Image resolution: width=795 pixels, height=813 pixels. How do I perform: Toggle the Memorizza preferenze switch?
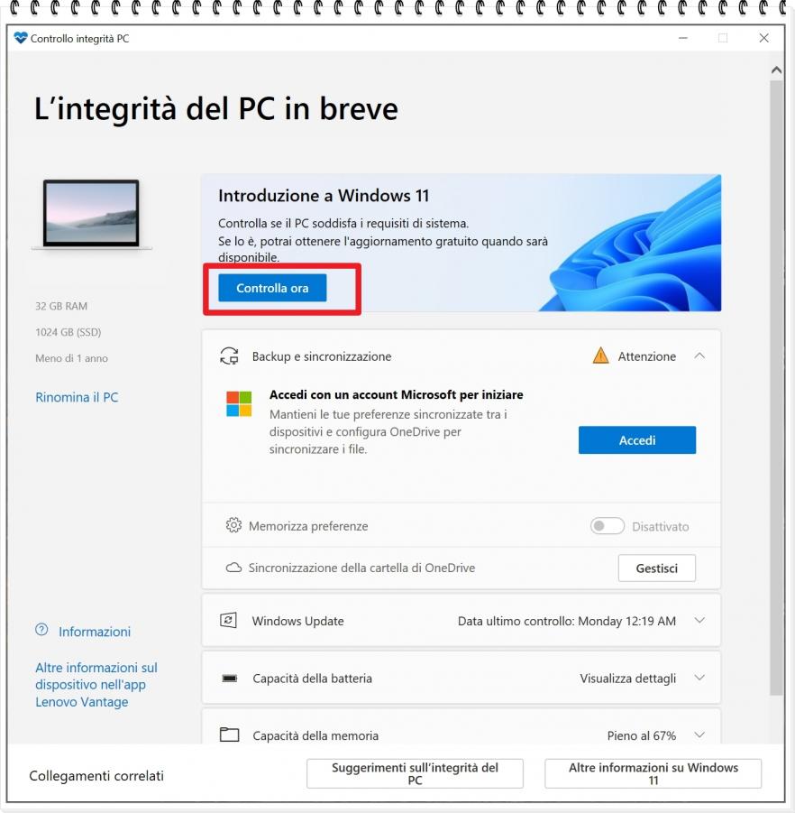pos(607,526)
